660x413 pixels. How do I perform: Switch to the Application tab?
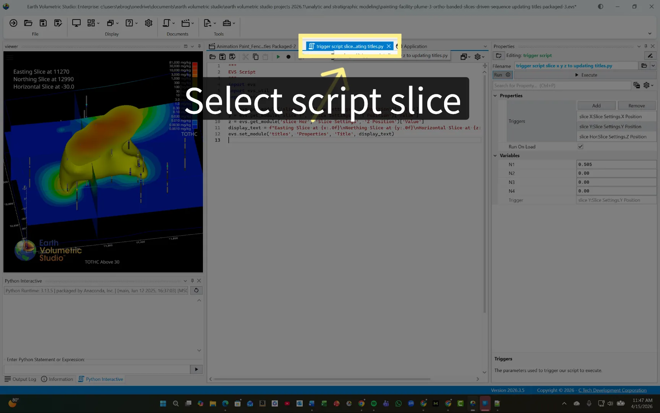point(412,46)
